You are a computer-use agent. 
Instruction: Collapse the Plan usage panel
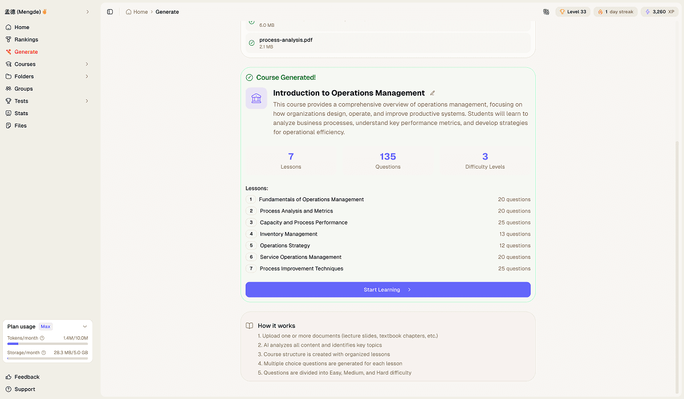tap(85, 326)
